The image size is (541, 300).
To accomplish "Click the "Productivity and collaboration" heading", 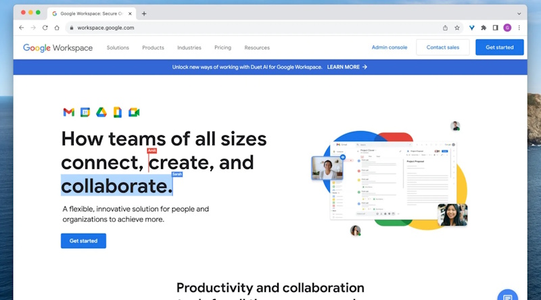I will (270, 288).
